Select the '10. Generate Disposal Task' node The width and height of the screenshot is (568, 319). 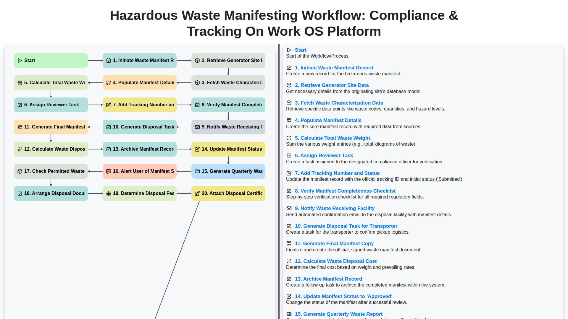click(x=140, y=127)
